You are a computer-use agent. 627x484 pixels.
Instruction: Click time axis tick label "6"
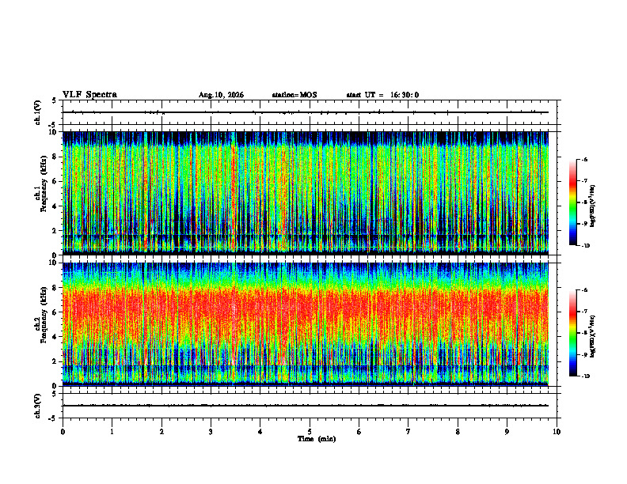pyautogui.click(x=359, y=432)
